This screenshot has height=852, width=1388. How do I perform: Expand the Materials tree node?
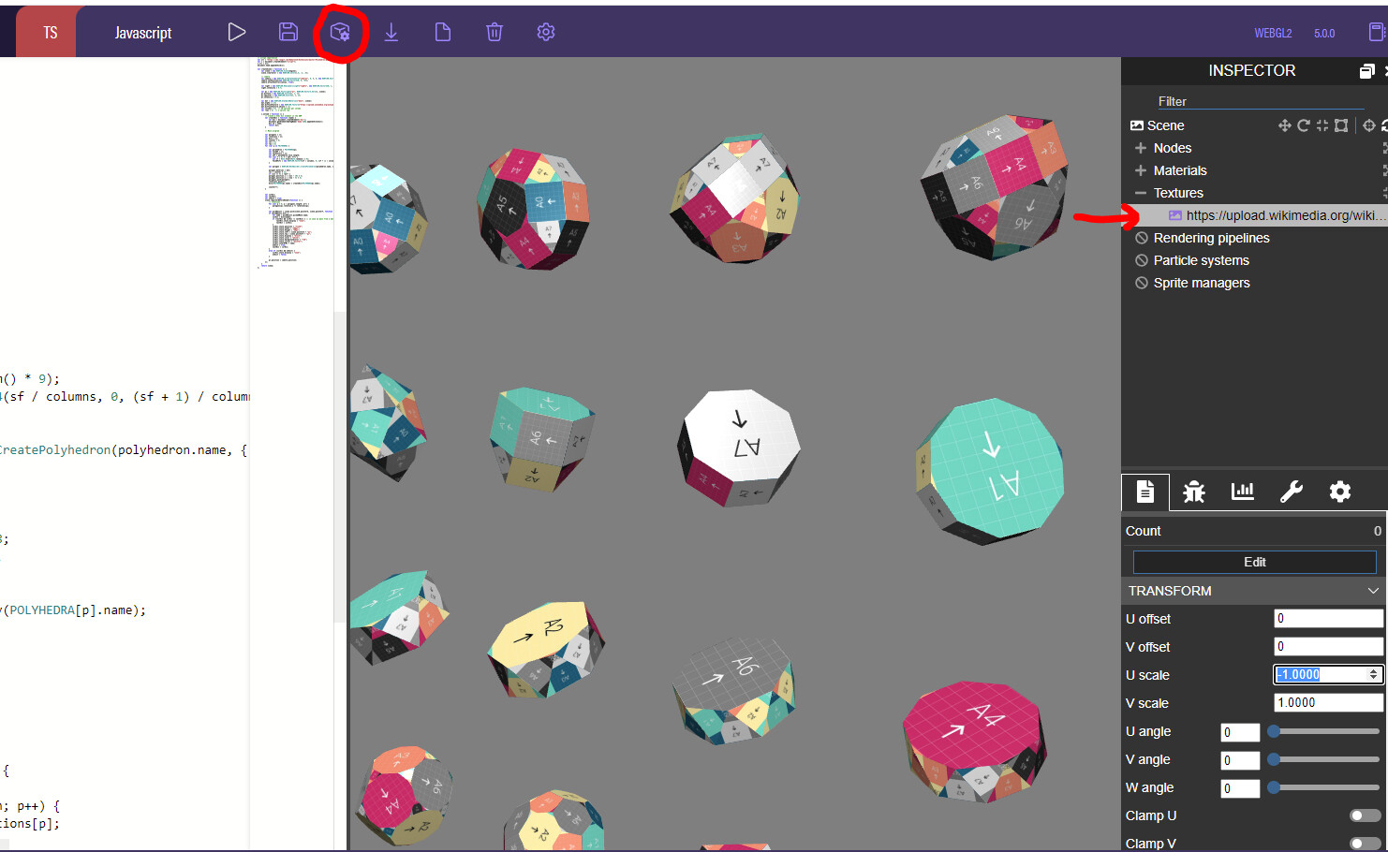(x=1141, y=169)
